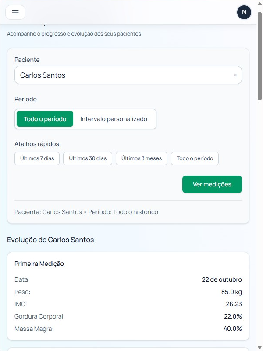Select the 'Últimos 30 dias' shortcut
Screen dimensions: 263x351
click(88, 158)
